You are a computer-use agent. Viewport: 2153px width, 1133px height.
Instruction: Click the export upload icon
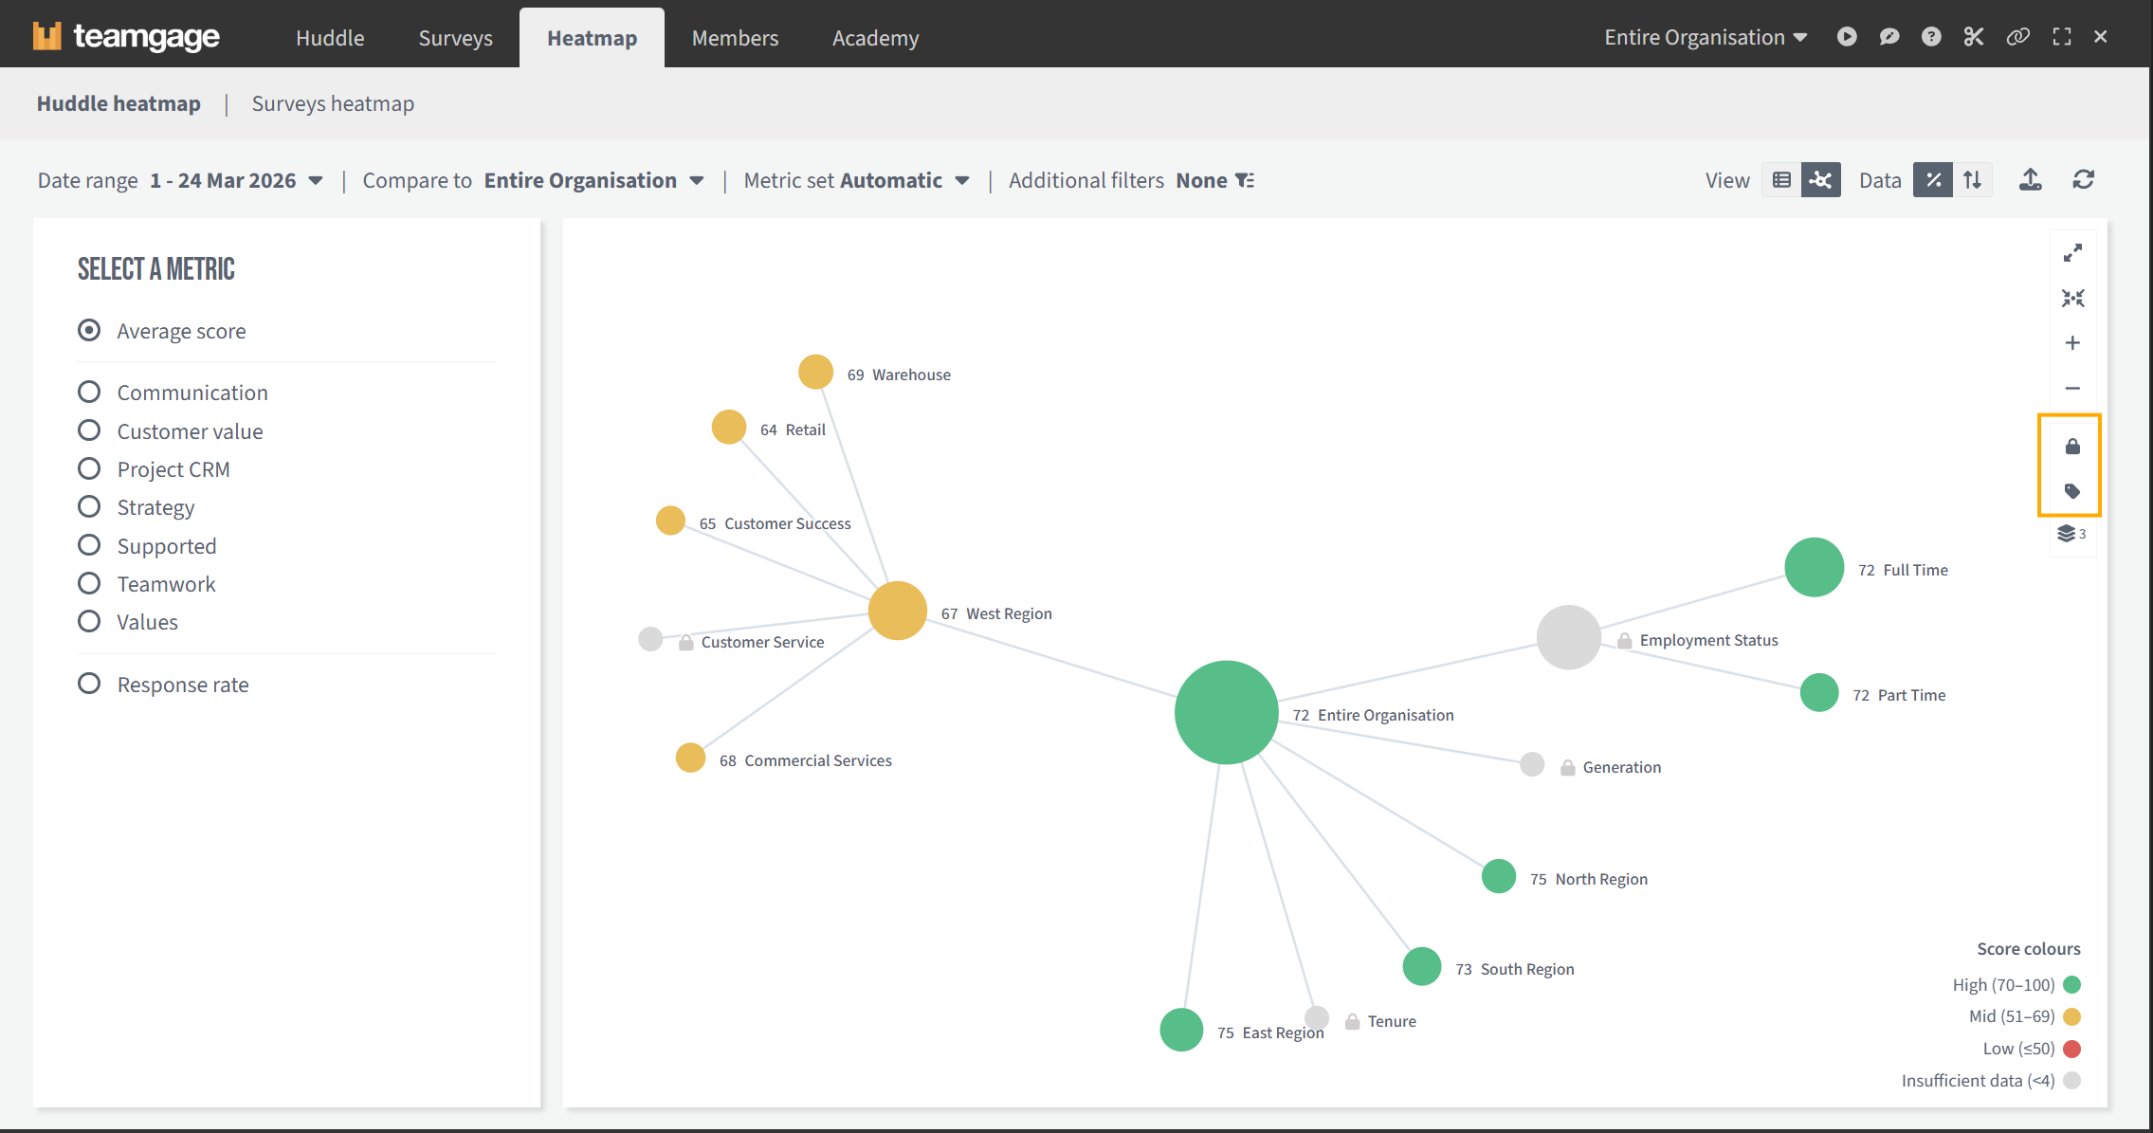[2030, 180]
